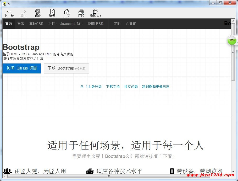The width and height of the screenshot is (238, 181).
Task: Click the green 58% floating badge
Action: [x=232, y=40]
